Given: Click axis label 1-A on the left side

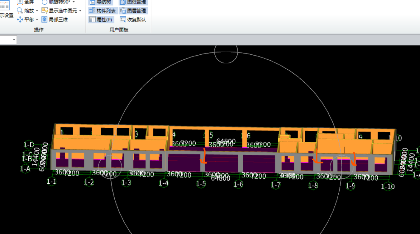Looking at the screenshot, I should [x=25, y=169].
